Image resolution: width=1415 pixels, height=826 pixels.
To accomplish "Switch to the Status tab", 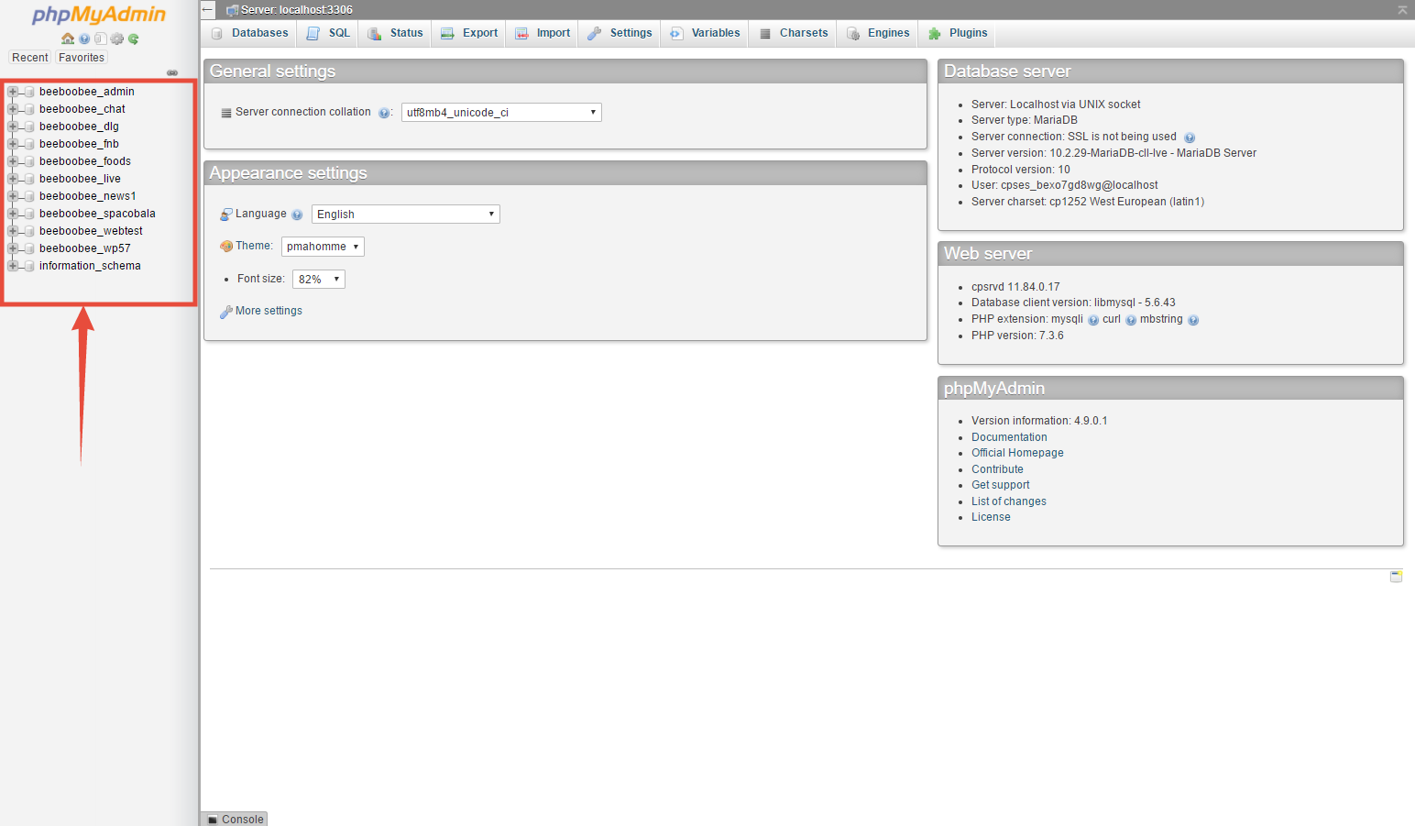I will 395,33.
